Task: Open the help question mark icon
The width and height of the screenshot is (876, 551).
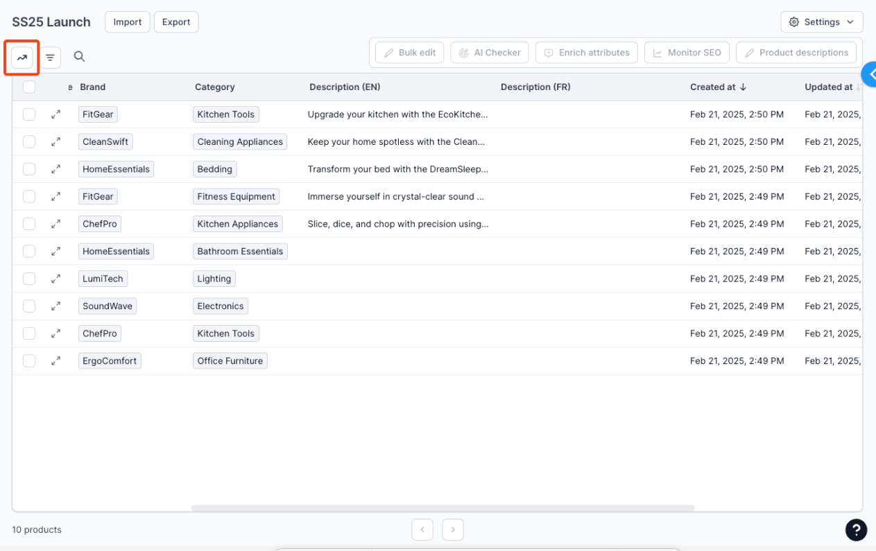Action: [x=856, y=530]
